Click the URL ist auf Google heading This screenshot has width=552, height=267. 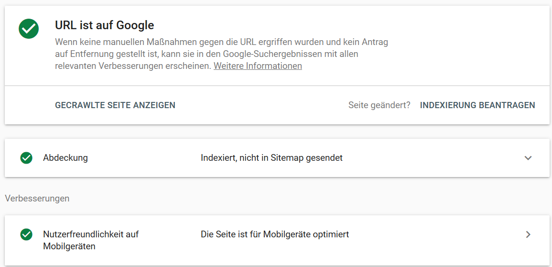tap(105, 25)
